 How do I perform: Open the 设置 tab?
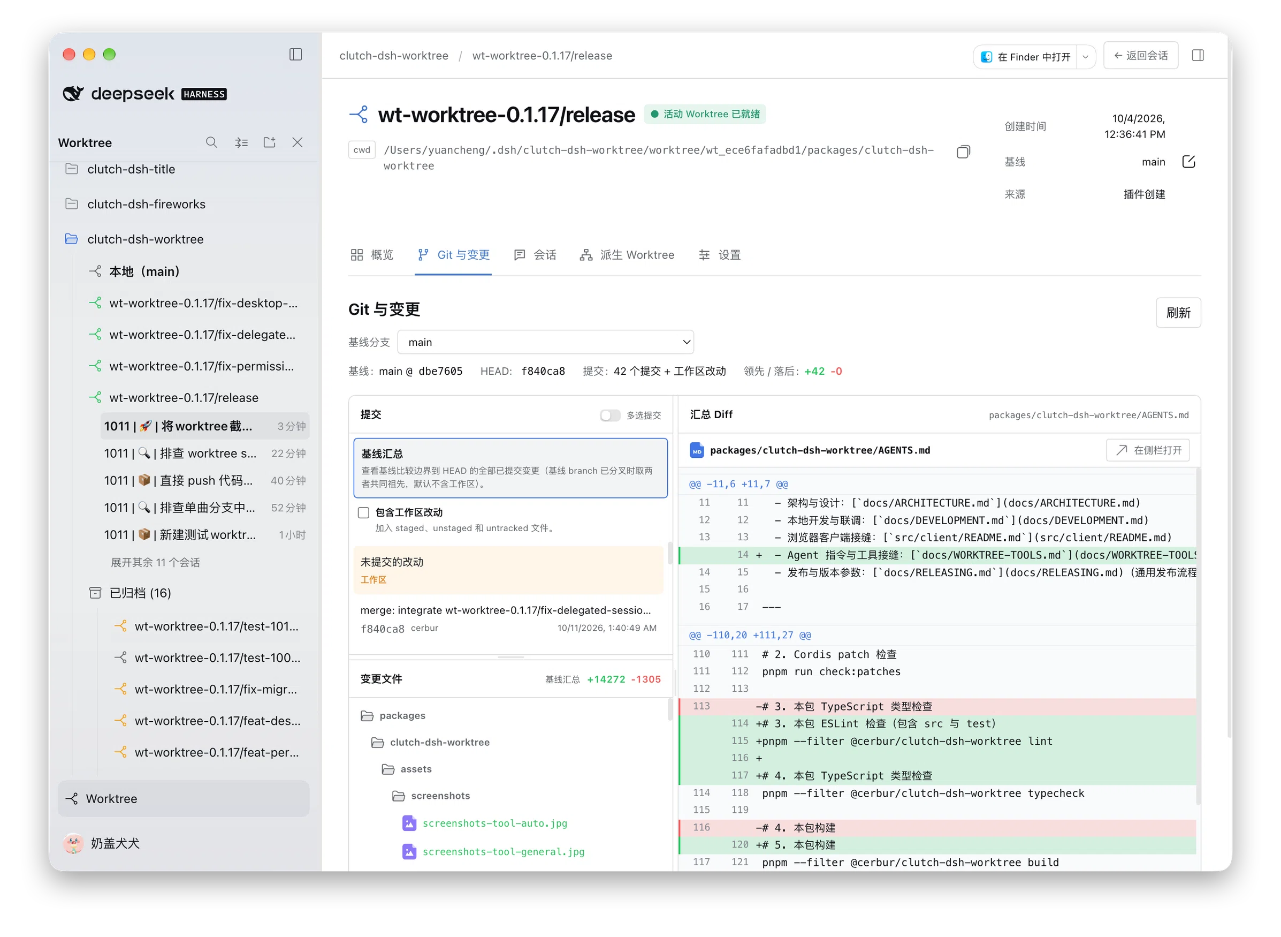720,255
